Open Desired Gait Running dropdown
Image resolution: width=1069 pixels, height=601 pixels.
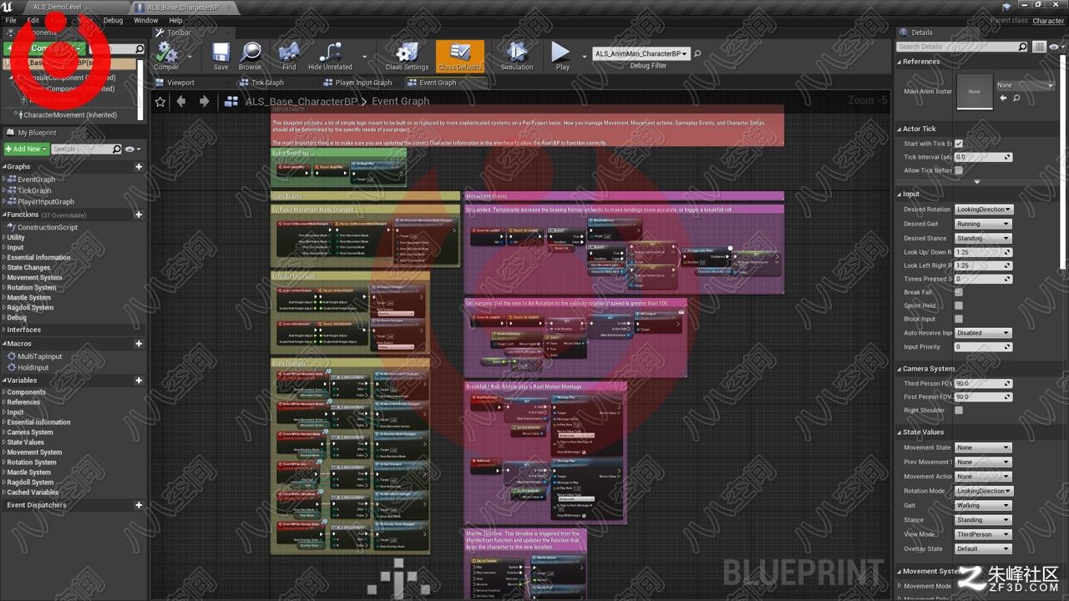[x=983, y=224]
